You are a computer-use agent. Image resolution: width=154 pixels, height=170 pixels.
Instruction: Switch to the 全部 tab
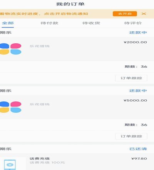(8, 23)
